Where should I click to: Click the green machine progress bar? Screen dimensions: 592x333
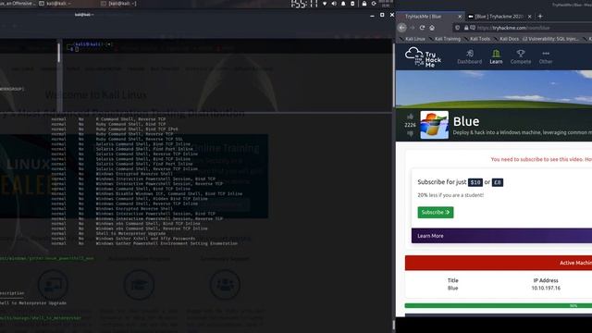pyautogui.click(x=499, y=305)
